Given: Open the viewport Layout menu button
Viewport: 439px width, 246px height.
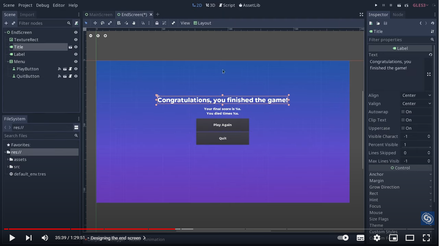Looking at the screenshot, I should [202, 23].
